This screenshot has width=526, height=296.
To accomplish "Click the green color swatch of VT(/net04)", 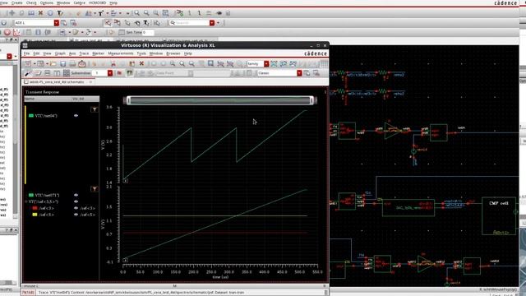I will (x=31, y=115).
